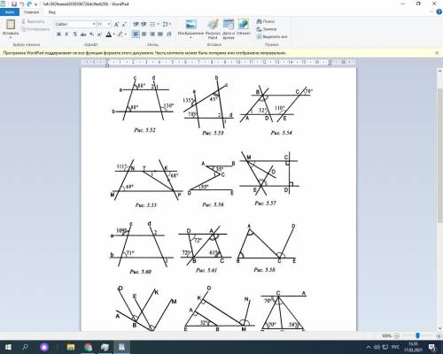Expand the Calibri font family dropdown
Image resolution: width=443 pixels, height=354 pixels.
pyautogui.click(x=94, y=24)
